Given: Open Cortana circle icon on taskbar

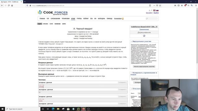Looking at the screenshot, I should pos(43,109).
